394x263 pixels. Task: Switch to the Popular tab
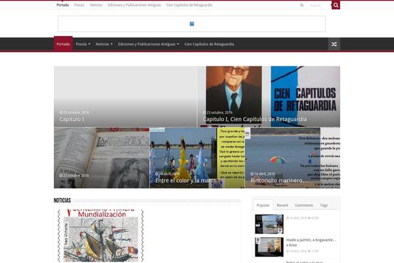tap(263, 205)
